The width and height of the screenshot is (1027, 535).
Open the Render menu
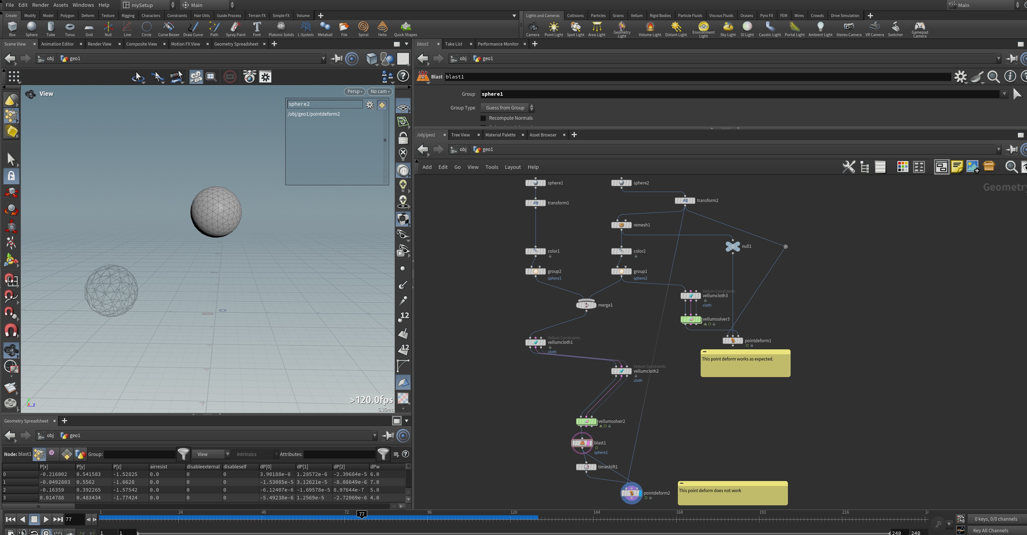40,5
